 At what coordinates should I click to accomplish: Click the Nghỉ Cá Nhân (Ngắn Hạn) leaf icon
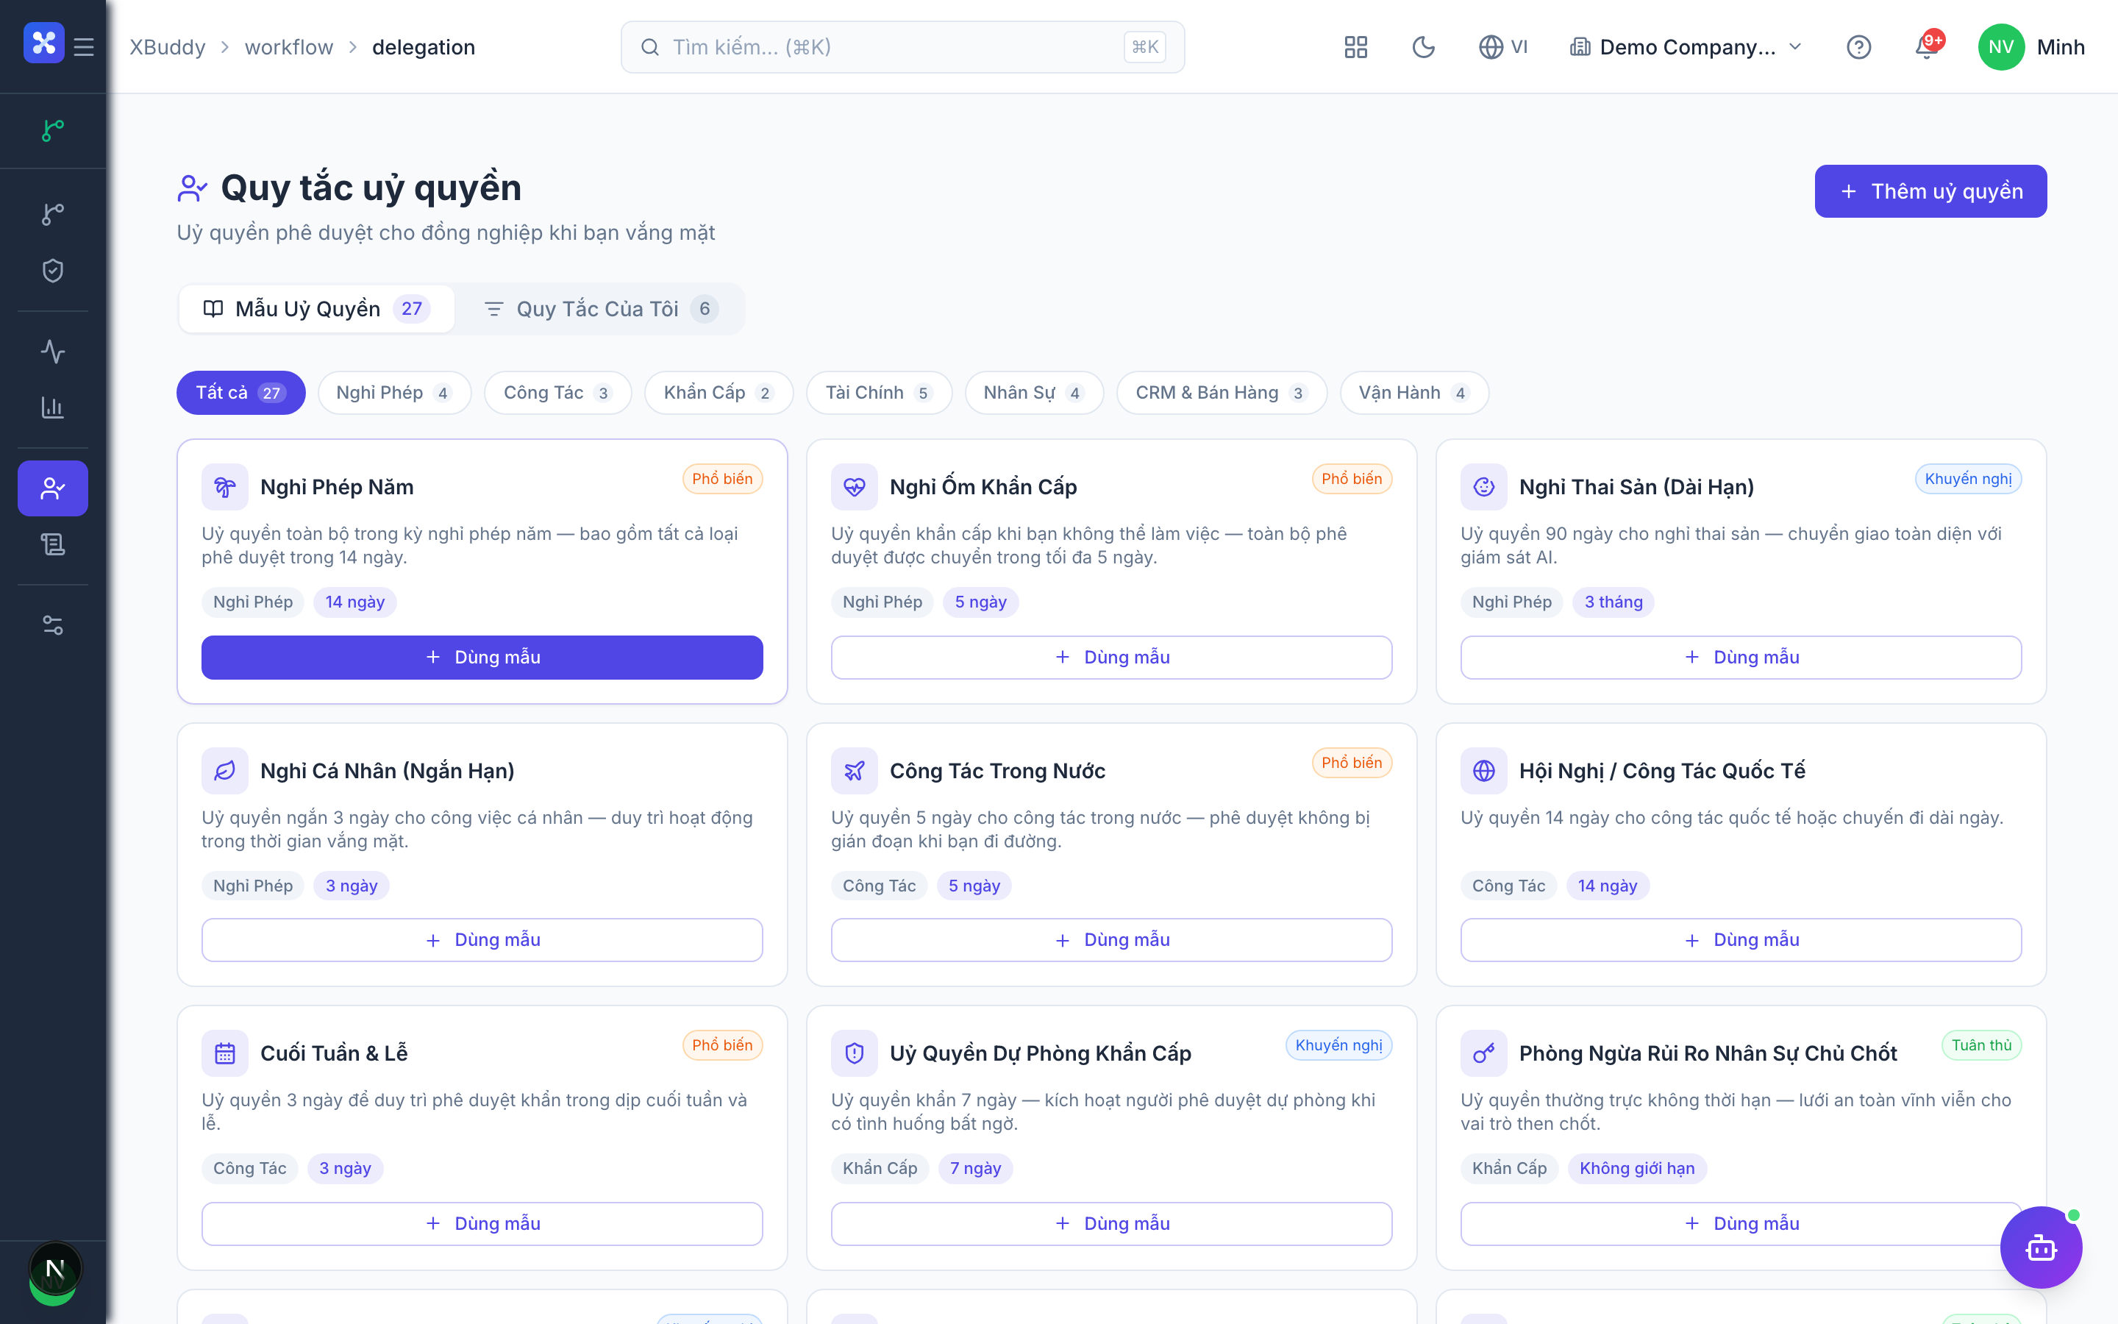[x=225, y=771]
